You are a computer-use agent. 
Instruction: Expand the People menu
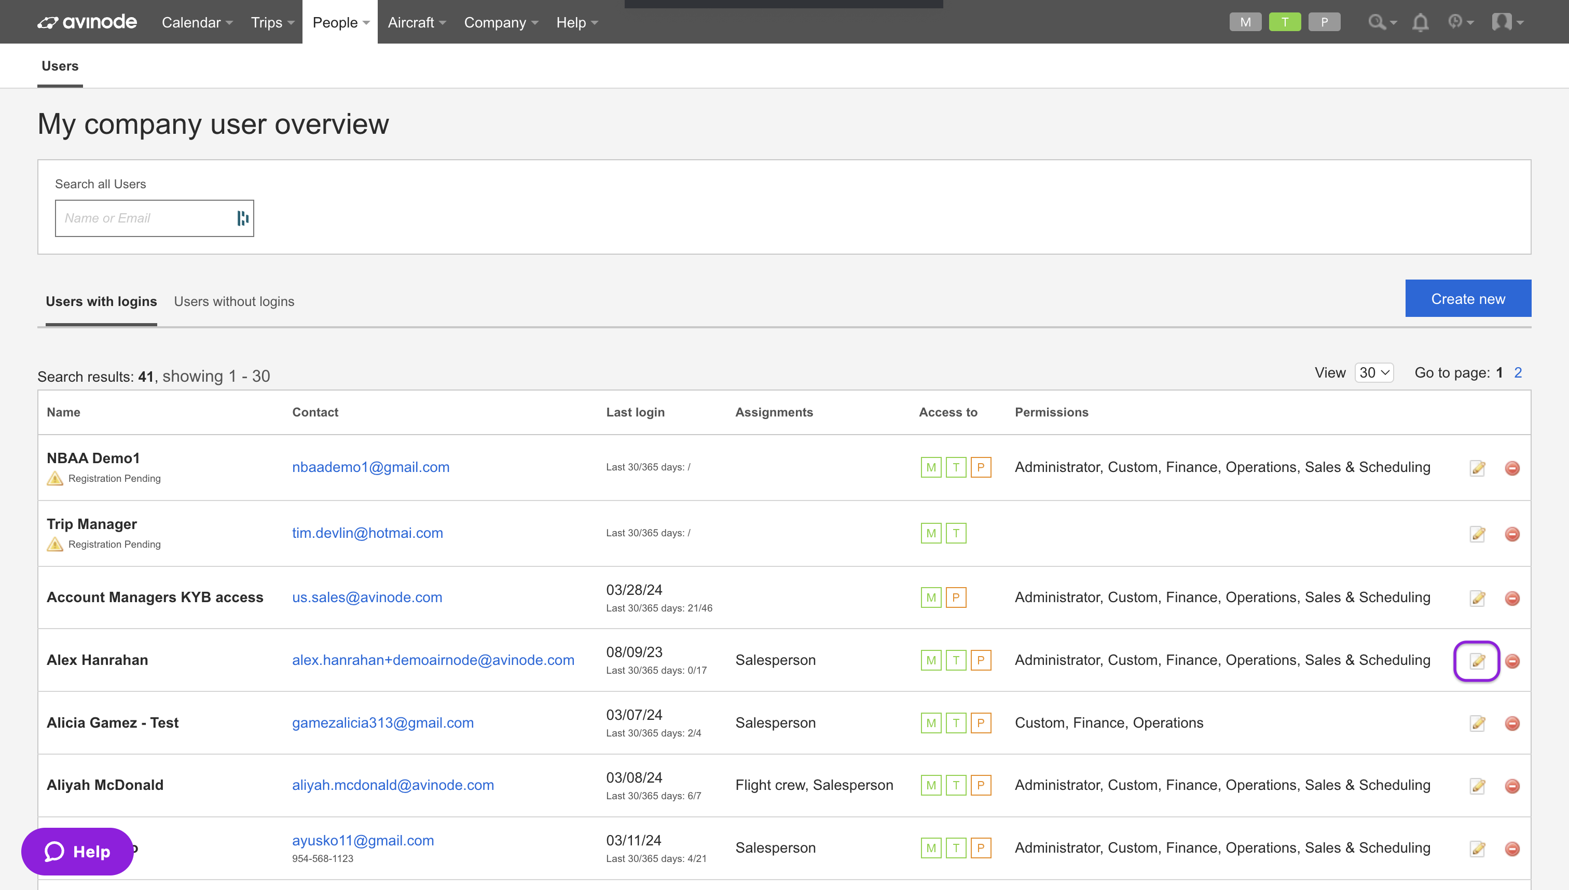point(340,23)
